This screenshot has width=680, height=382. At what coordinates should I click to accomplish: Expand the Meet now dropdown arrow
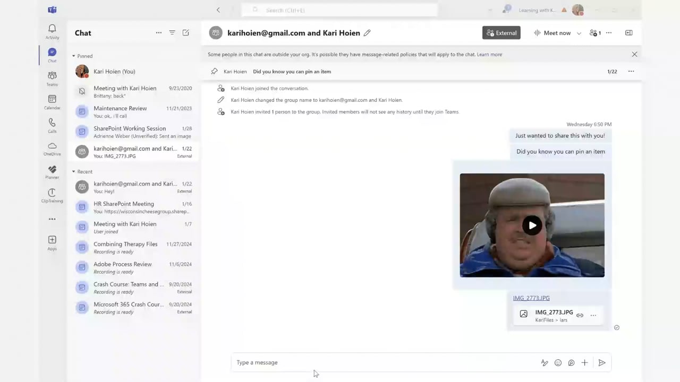coord(579,33)
